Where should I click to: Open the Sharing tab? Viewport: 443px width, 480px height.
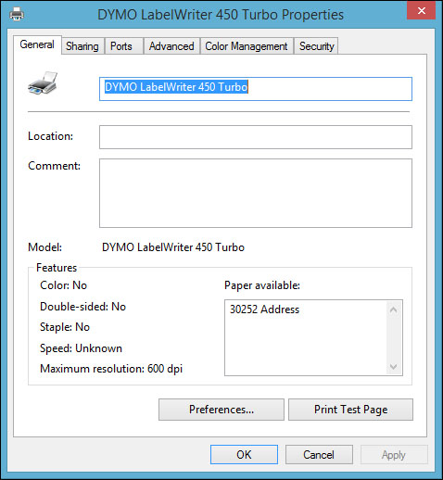click(x=82, y=46)
